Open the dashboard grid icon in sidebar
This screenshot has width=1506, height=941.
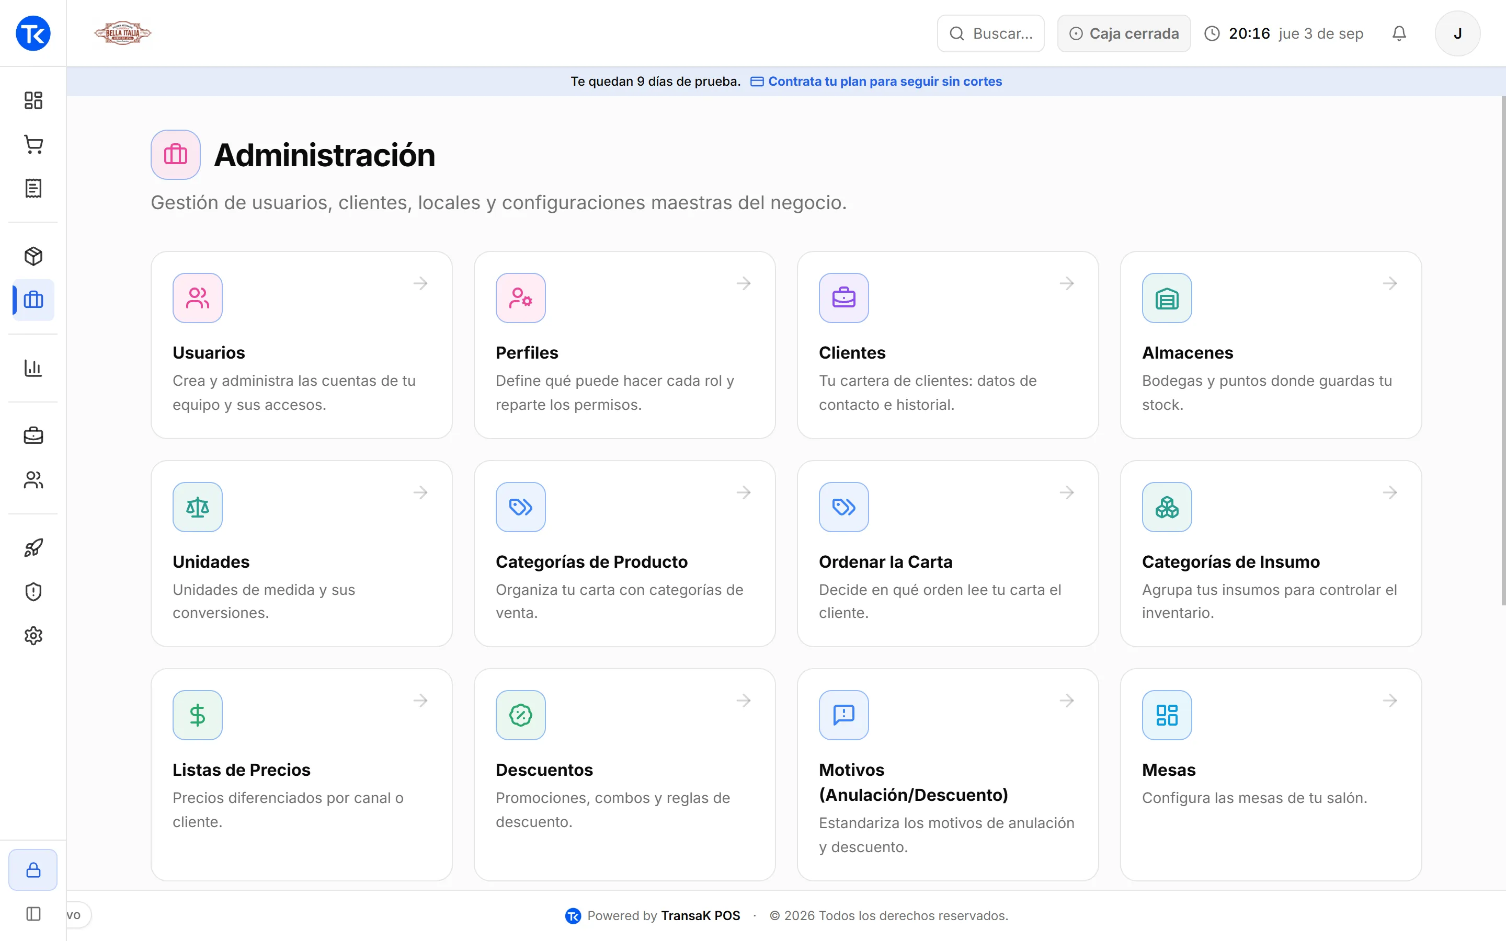33,100
